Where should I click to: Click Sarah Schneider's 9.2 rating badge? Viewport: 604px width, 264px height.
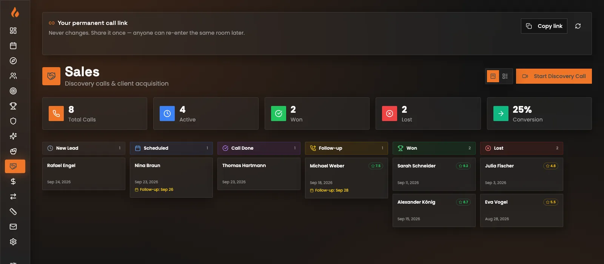coord(463,166)
